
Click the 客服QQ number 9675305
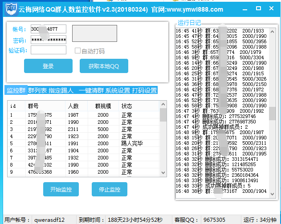click(214, 220)
